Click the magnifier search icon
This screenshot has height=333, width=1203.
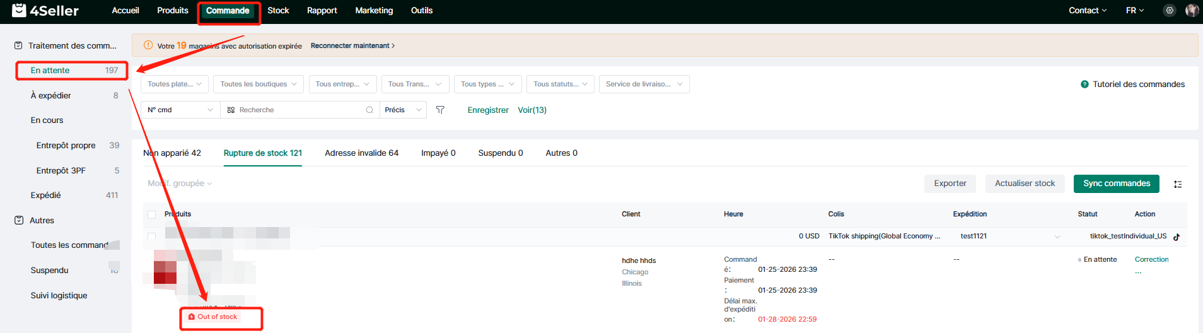click(369, 110)
